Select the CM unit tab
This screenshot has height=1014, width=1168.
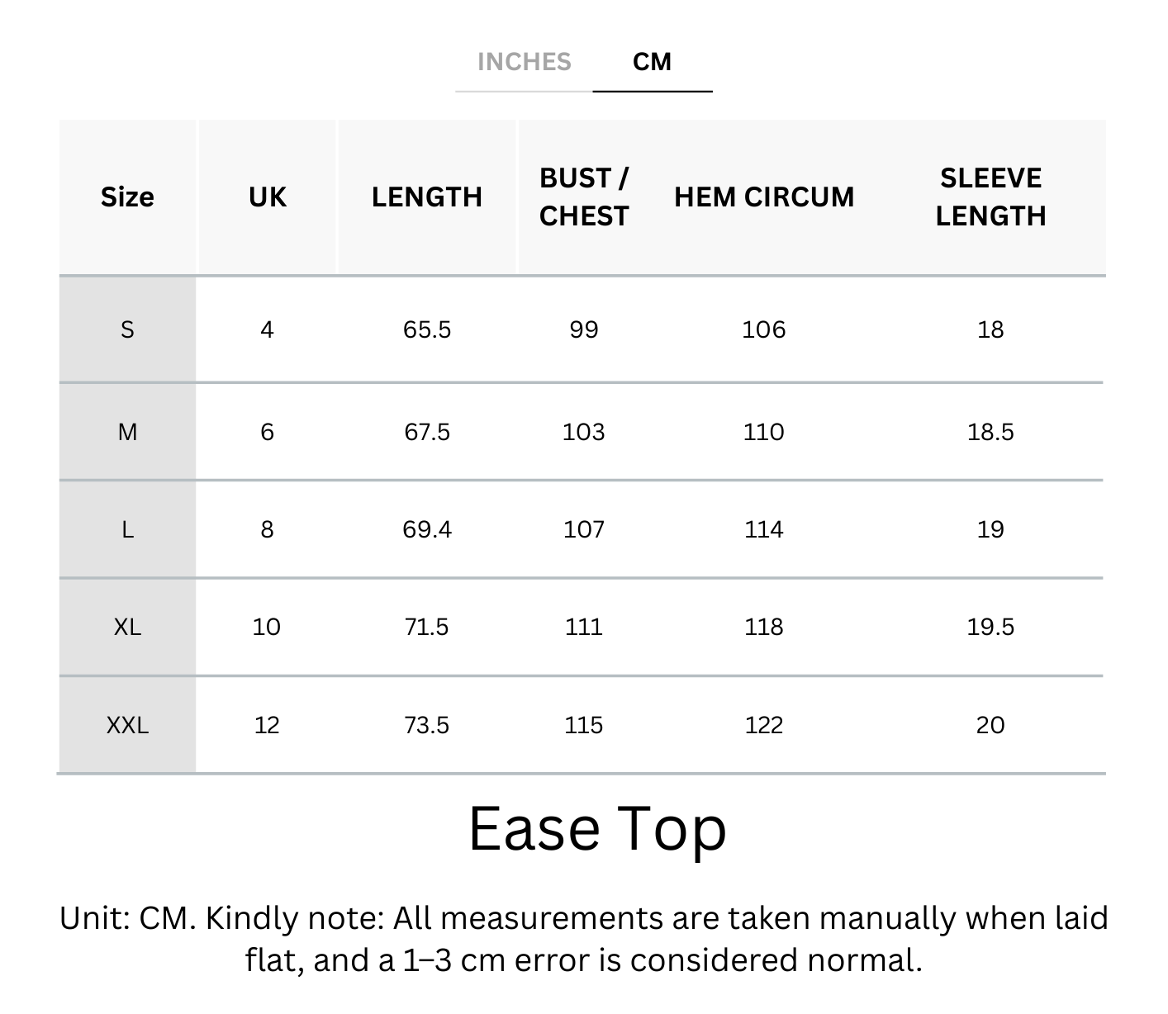pyautogui.click(x=652, y=62)
